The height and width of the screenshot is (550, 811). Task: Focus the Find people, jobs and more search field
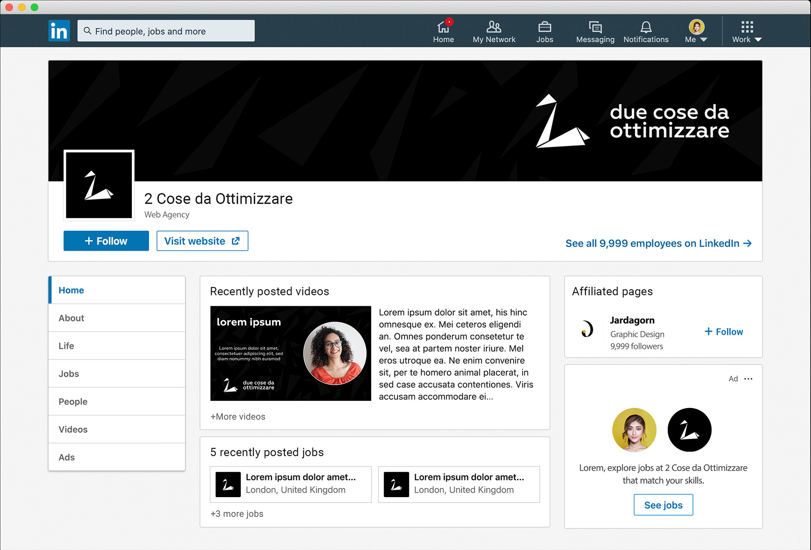(166, 31)
